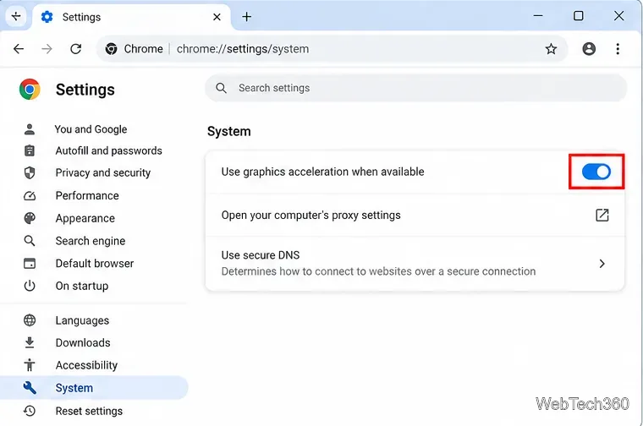Open Performance settings page
This screenshot has height=426, width=643.
87,196
